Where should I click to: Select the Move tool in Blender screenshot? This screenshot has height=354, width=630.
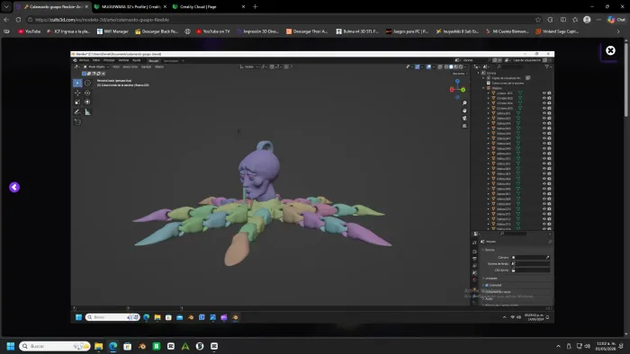(77, 93)
